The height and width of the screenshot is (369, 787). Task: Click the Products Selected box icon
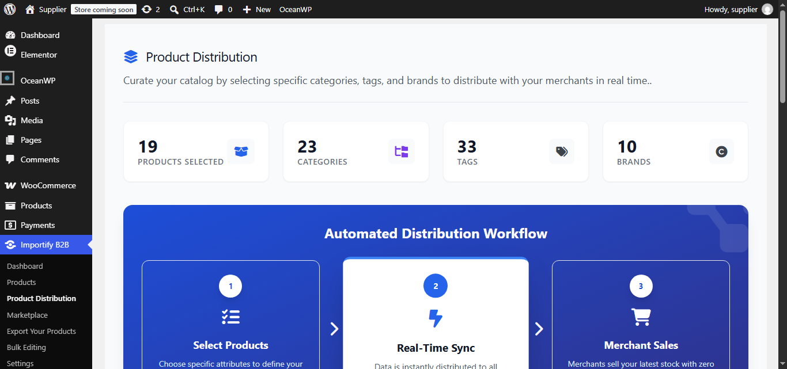(x=241, y=151)
